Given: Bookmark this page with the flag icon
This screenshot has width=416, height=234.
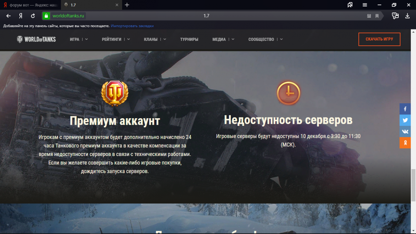Looking at the screenshot, I should point(377,16).
